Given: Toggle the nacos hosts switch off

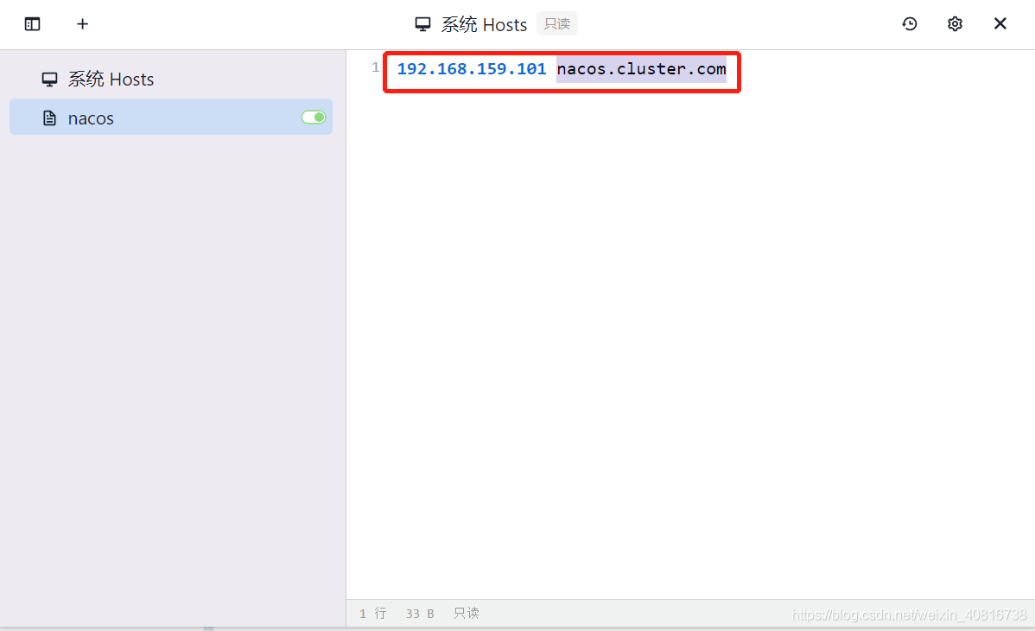Looking at the screenshot, I should point(314,118).
